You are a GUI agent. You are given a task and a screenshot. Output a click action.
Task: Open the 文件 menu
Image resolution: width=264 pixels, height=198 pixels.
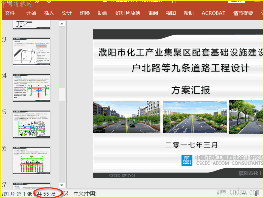[10, 13]
